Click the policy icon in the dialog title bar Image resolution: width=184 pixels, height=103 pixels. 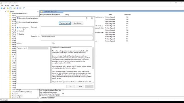18,18
